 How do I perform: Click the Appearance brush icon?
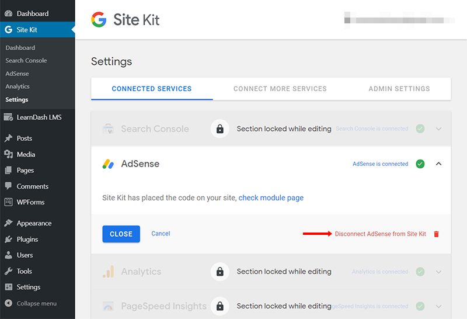[8, 223]
